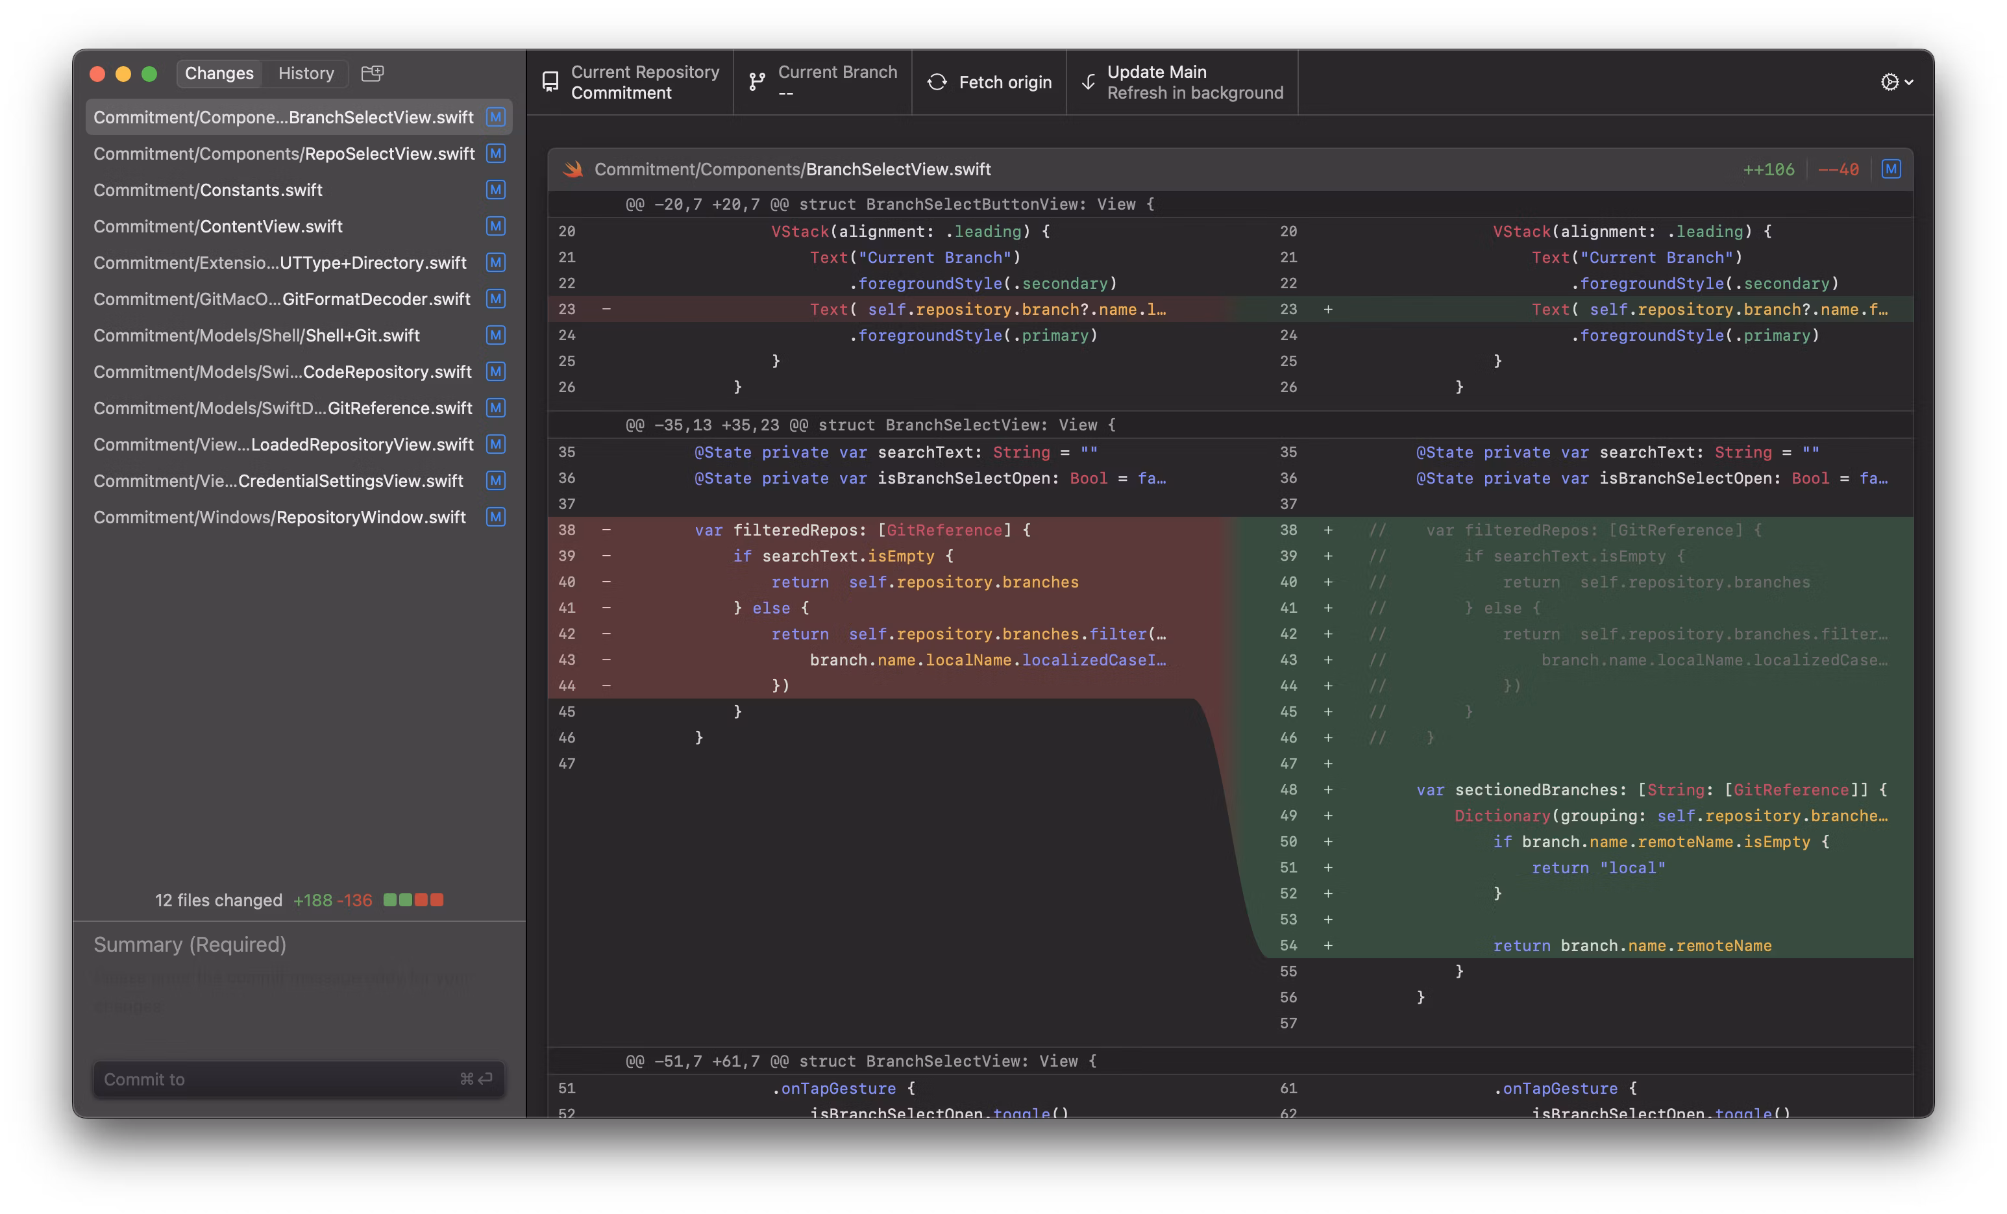Click the window layout icon beside History

372,73
